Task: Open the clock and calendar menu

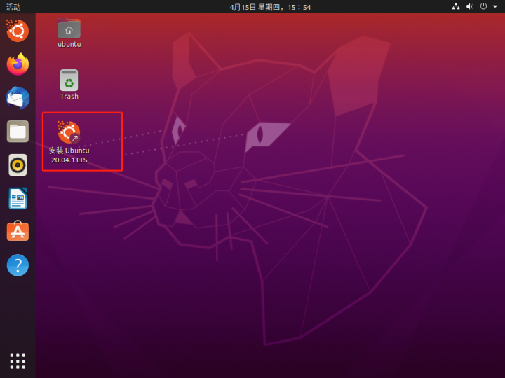Action: pos(270,7)
